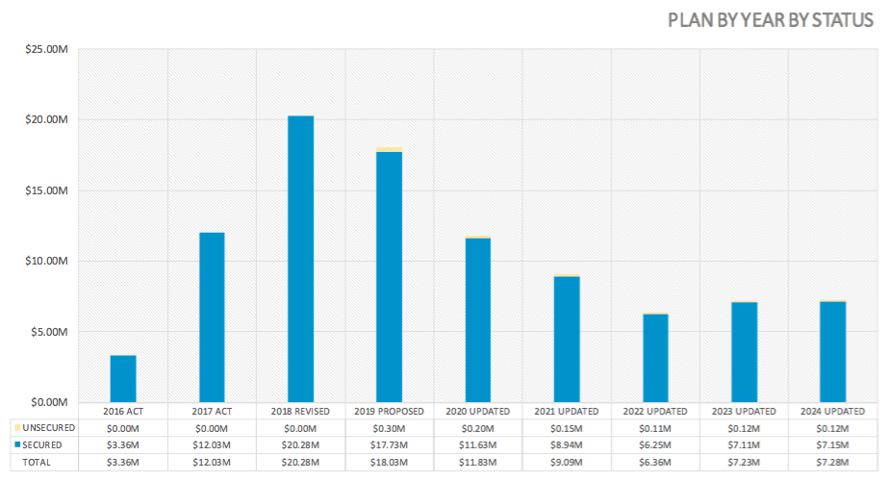Image resolution: width=890 pixels, height=481 pixels.
Task: Click the 2021 UPDATED bar
Action: click(567, 340)
